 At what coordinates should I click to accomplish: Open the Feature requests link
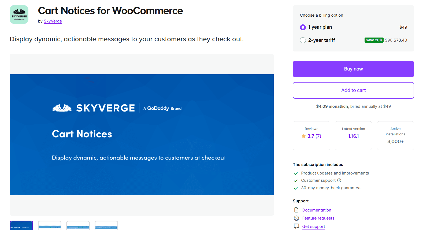coord(318,218)
